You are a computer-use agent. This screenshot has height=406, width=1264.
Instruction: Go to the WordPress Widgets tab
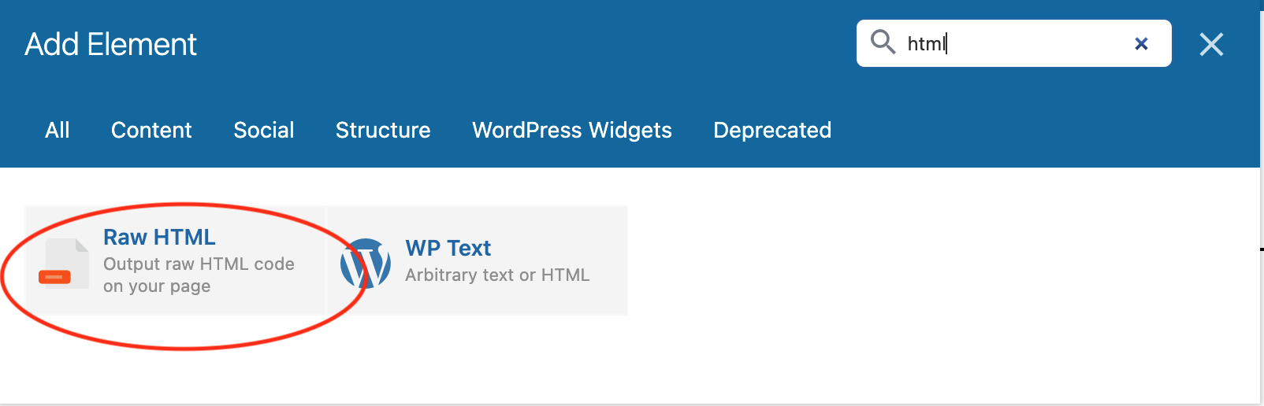coord(572,130)
